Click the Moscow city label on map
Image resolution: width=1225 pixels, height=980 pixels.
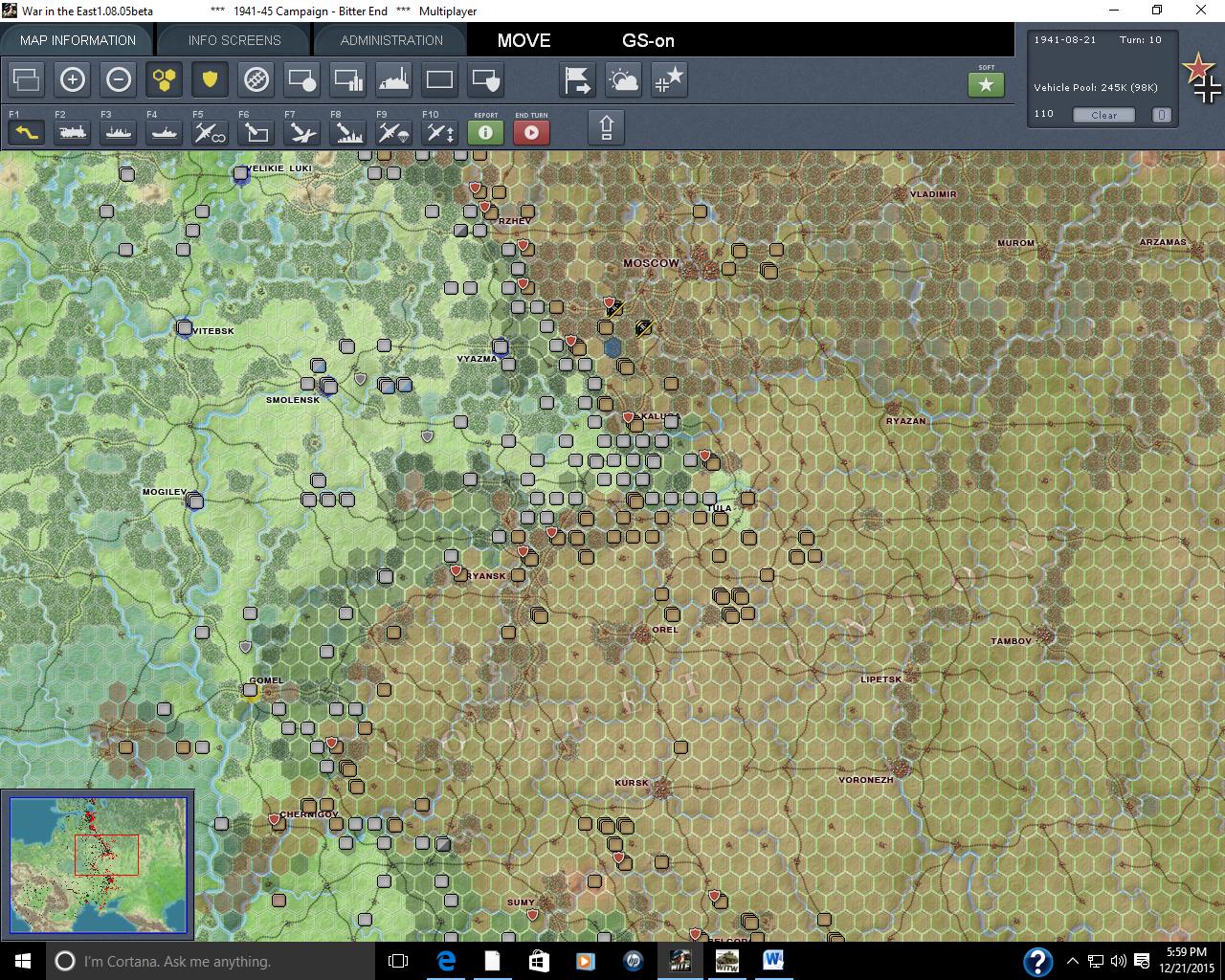pos(651,263)
